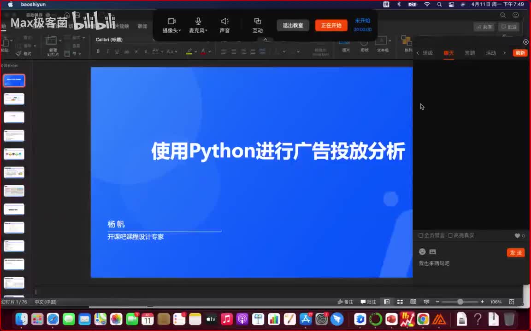Open the font color dropdown arrow

pos(210,51)
